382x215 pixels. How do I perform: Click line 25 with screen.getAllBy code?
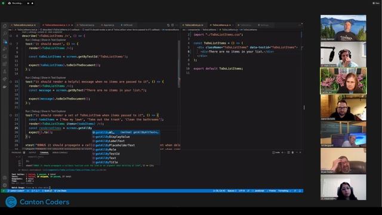60,128
